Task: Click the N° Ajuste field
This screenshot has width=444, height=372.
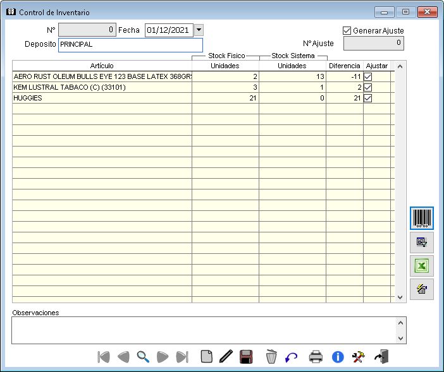Action: click(x=374, y=43)
